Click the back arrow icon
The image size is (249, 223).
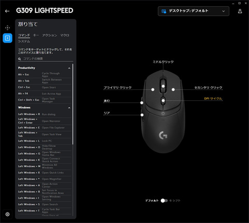(x=7, y=11)
